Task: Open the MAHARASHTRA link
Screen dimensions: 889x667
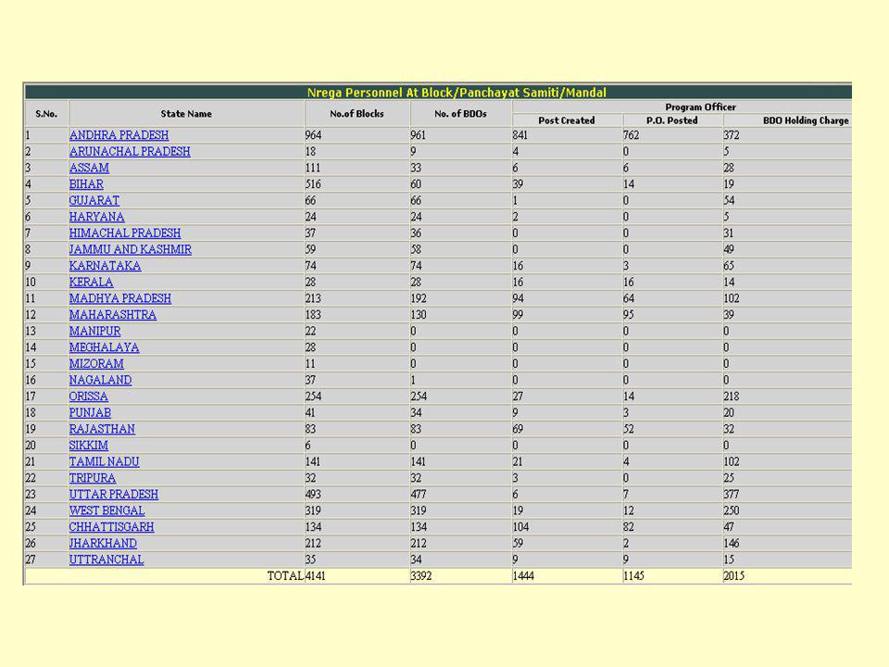Action: 113,315
